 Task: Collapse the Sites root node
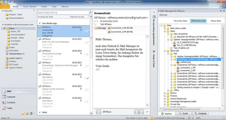click(161, 26)
